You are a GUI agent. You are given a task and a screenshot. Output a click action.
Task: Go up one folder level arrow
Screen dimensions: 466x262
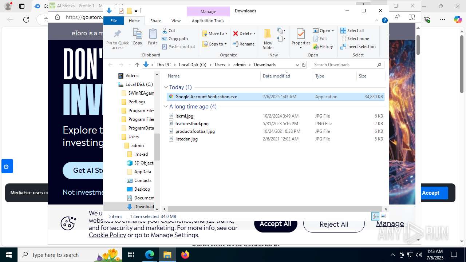tap(137, 65)
